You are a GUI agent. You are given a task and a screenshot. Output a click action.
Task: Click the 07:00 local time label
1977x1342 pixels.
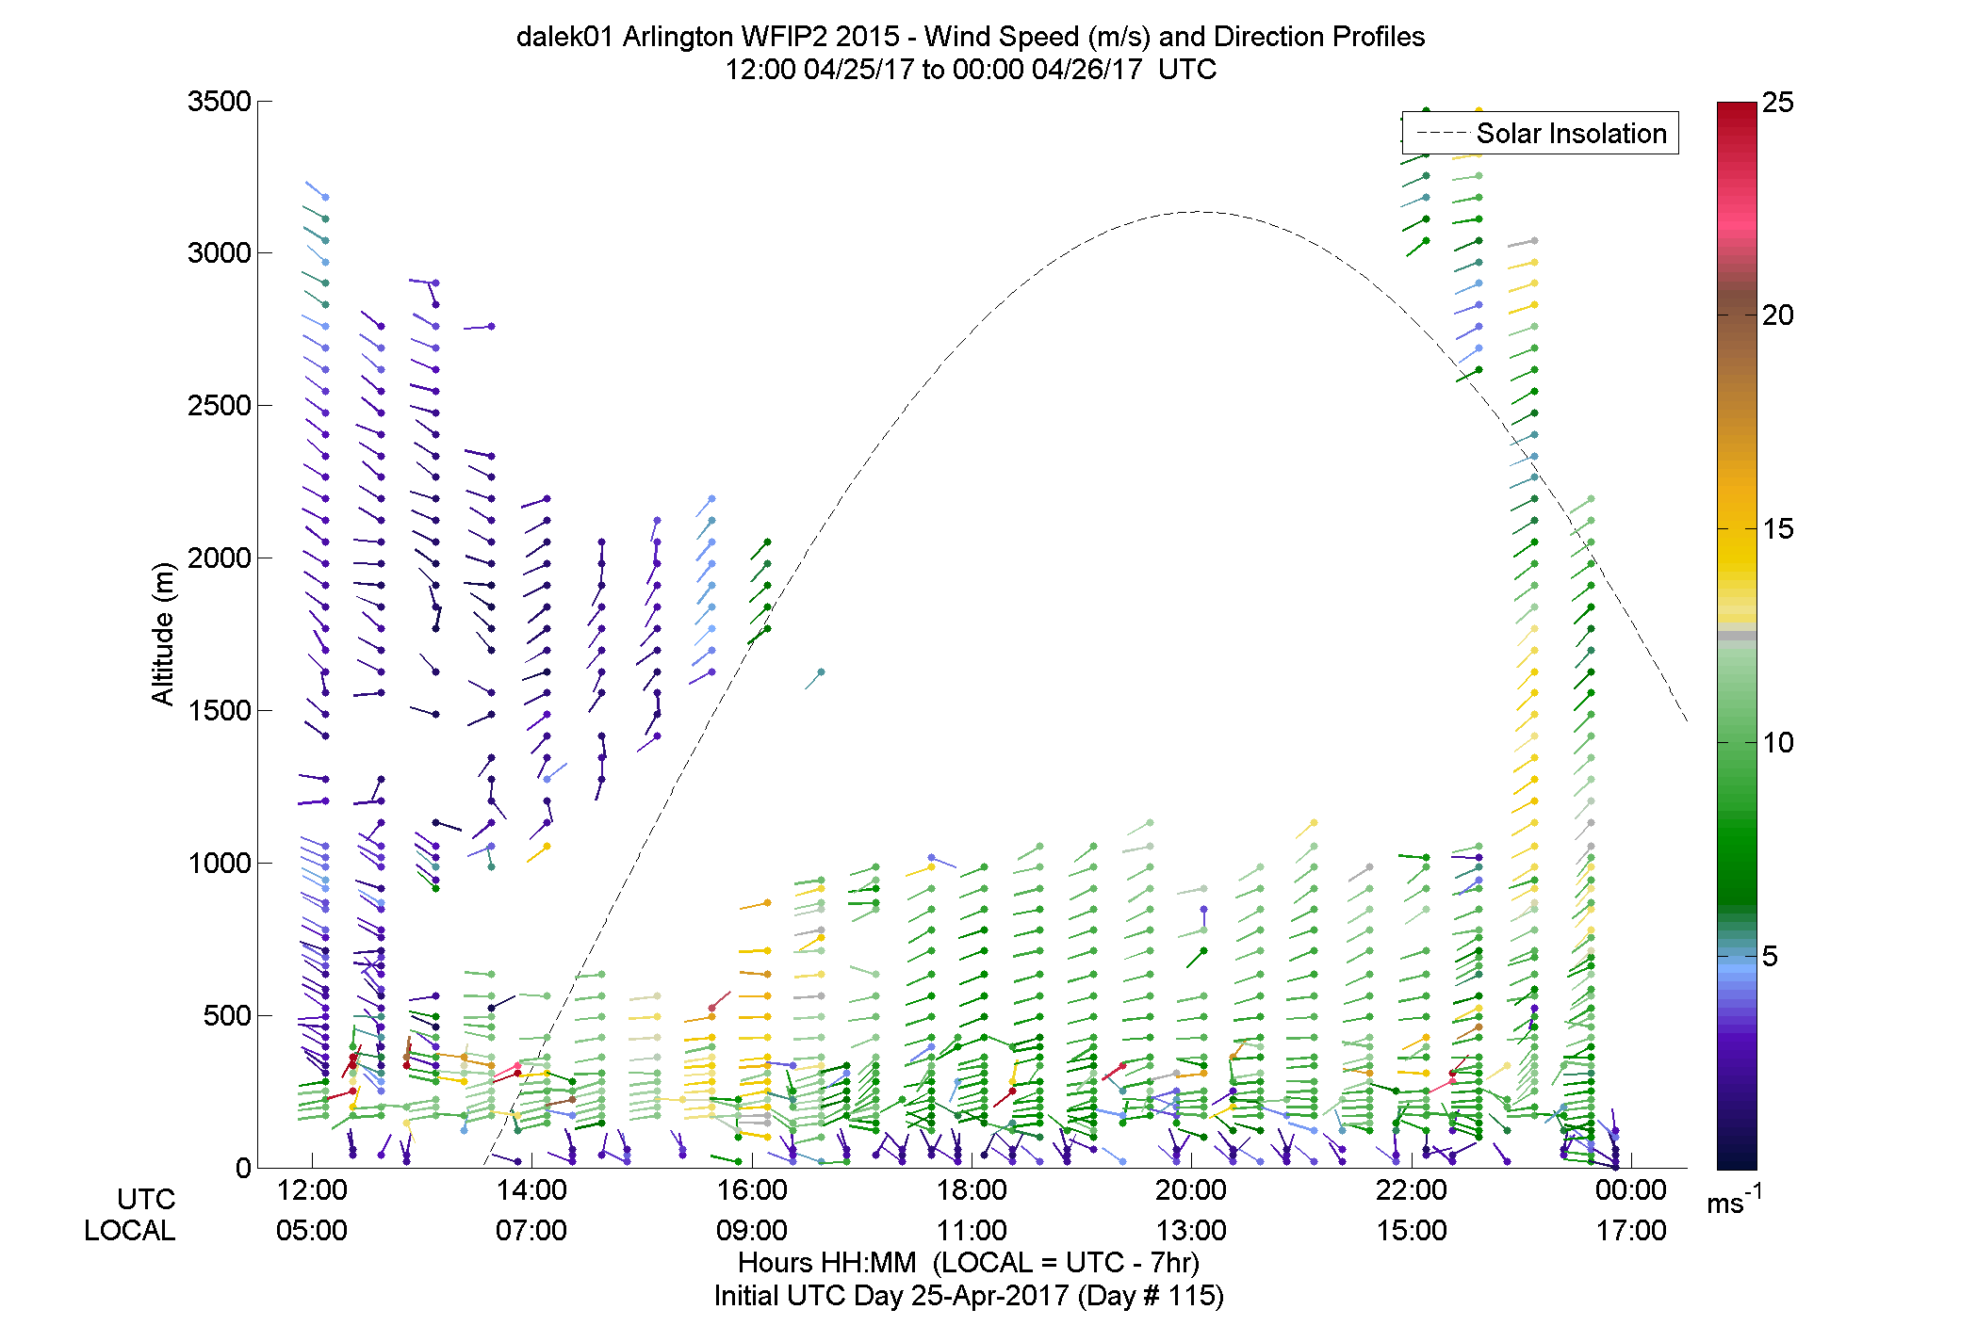(531, 1231)
